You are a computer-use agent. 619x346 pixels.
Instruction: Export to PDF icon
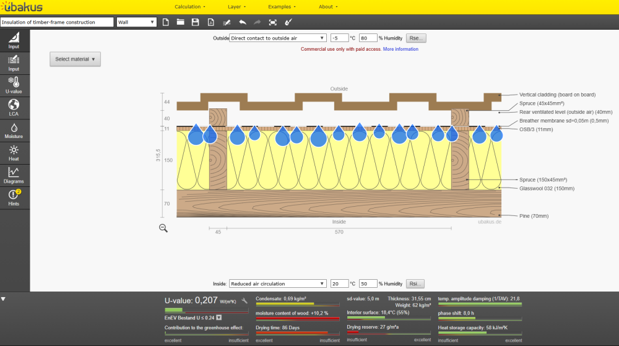[211, 22]
